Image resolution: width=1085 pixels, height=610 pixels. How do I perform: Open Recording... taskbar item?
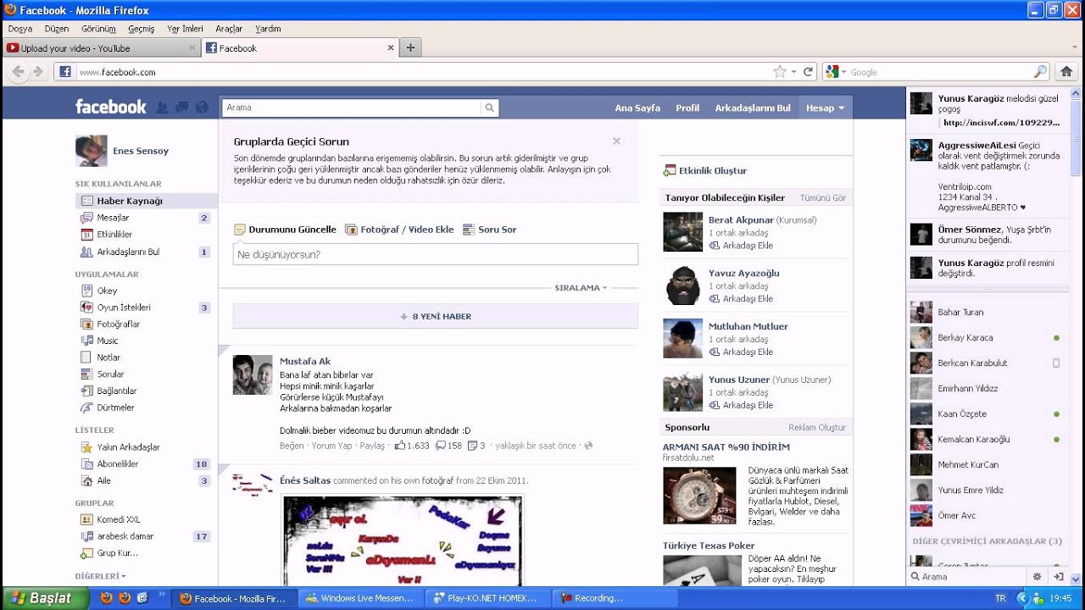tap(614, 598)
